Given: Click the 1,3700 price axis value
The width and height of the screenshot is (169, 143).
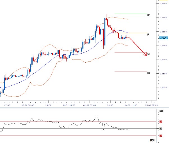Looking at the screenshot, I should pyautogui.click(x=163, y=17).
